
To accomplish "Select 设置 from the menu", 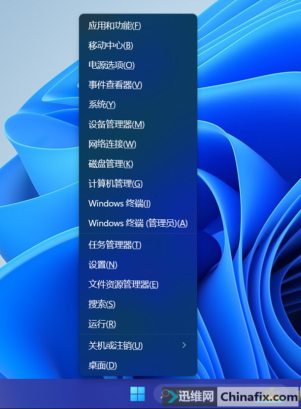I will (103, 264).
